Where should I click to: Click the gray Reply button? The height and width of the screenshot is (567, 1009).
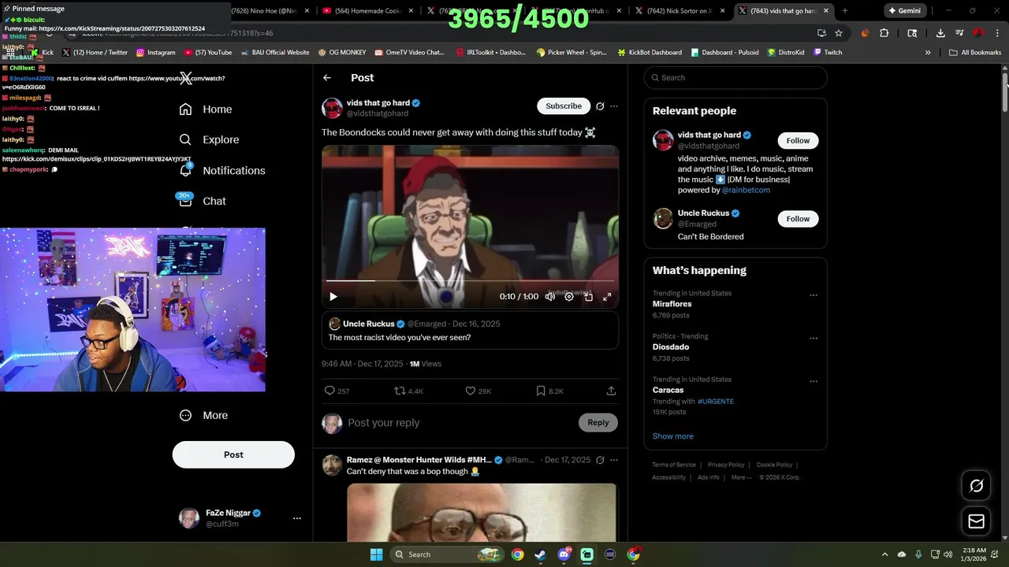598,423
